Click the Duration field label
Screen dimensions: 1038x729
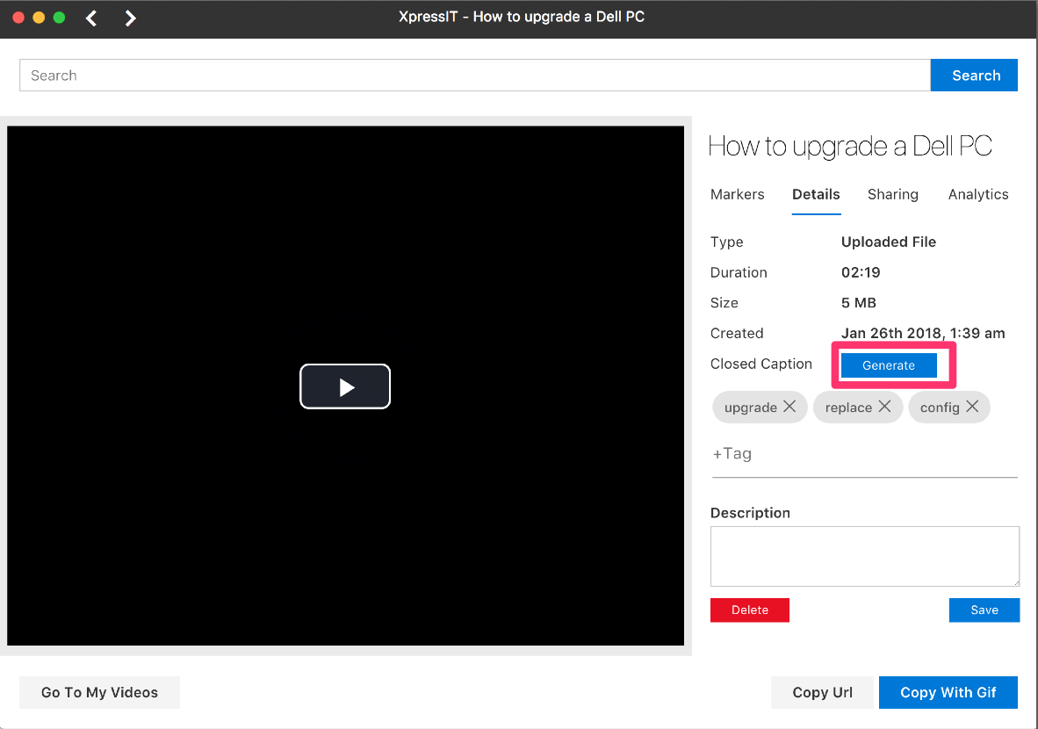(739, 273)
